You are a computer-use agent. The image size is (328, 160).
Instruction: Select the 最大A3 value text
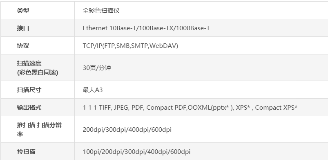tap(93, 90)
